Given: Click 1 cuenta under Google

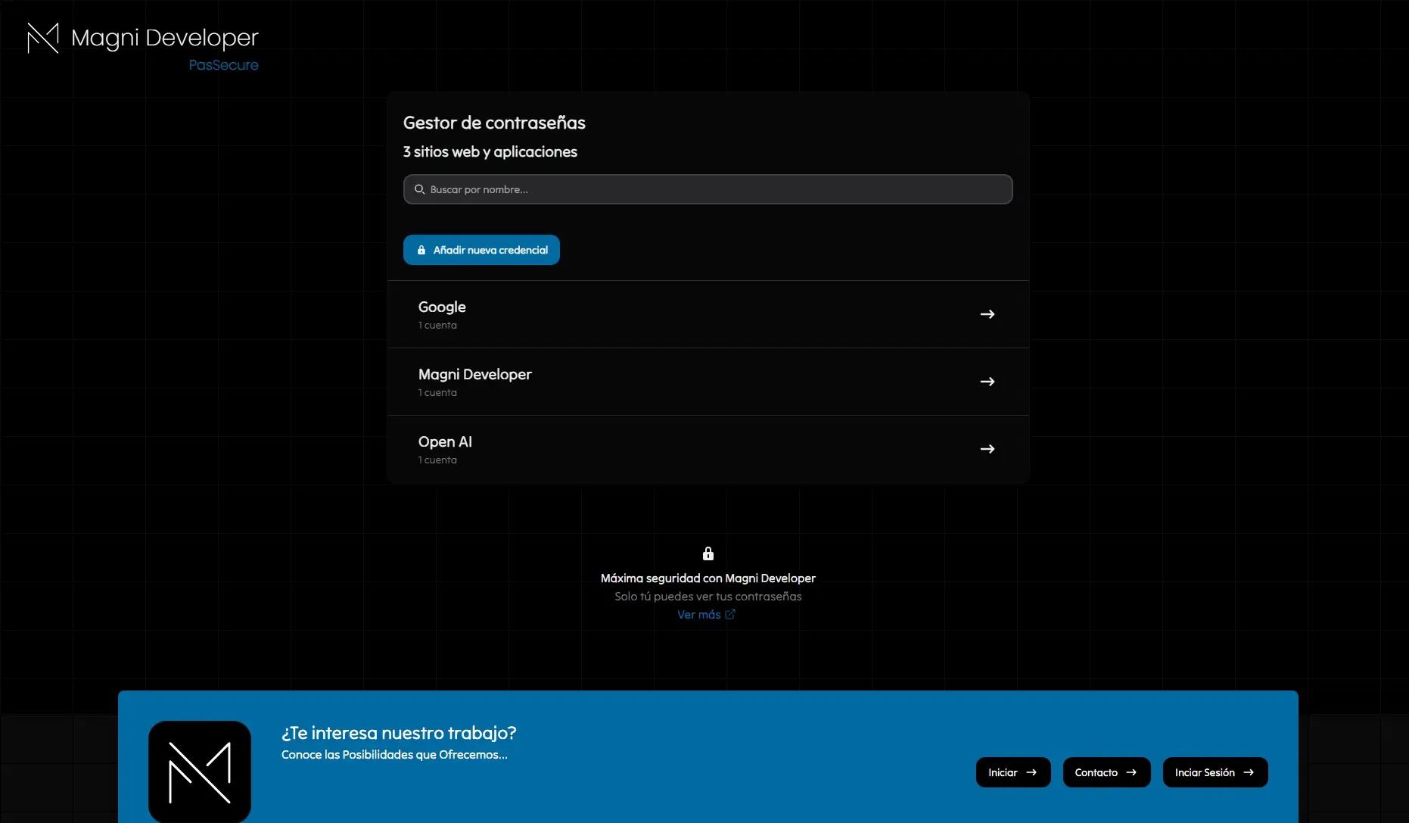Looking at the screenshot, I should (x=437, y=326).
